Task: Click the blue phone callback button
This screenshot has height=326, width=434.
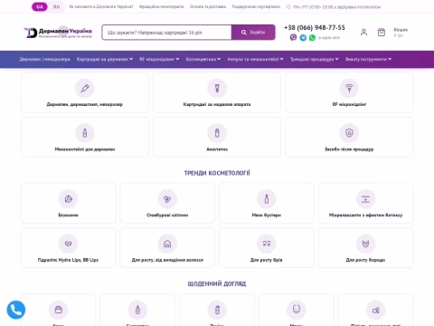Action: (x=16, y=310)
